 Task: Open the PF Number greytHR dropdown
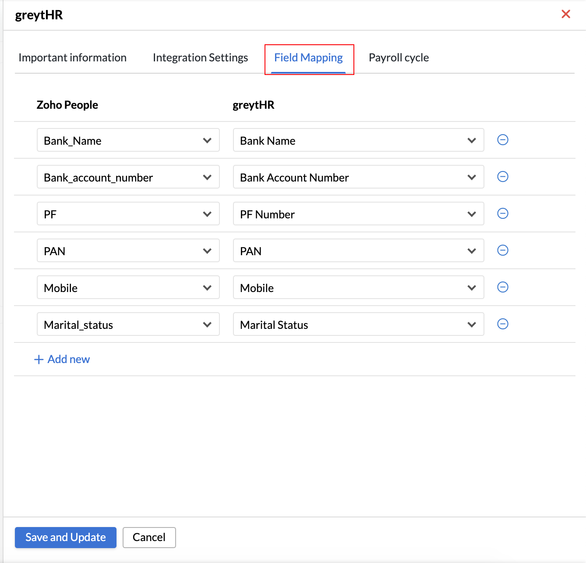(359, 214)
